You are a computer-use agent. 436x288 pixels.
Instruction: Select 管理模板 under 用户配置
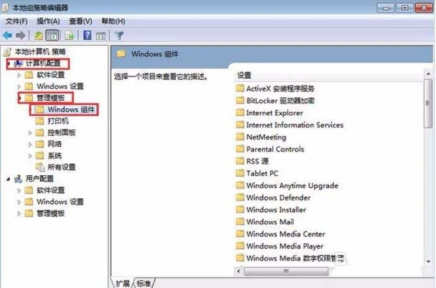[51, 213]
